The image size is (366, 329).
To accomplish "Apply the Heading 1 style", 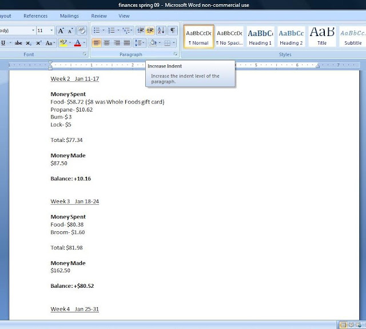I will (x=260, y=37).
